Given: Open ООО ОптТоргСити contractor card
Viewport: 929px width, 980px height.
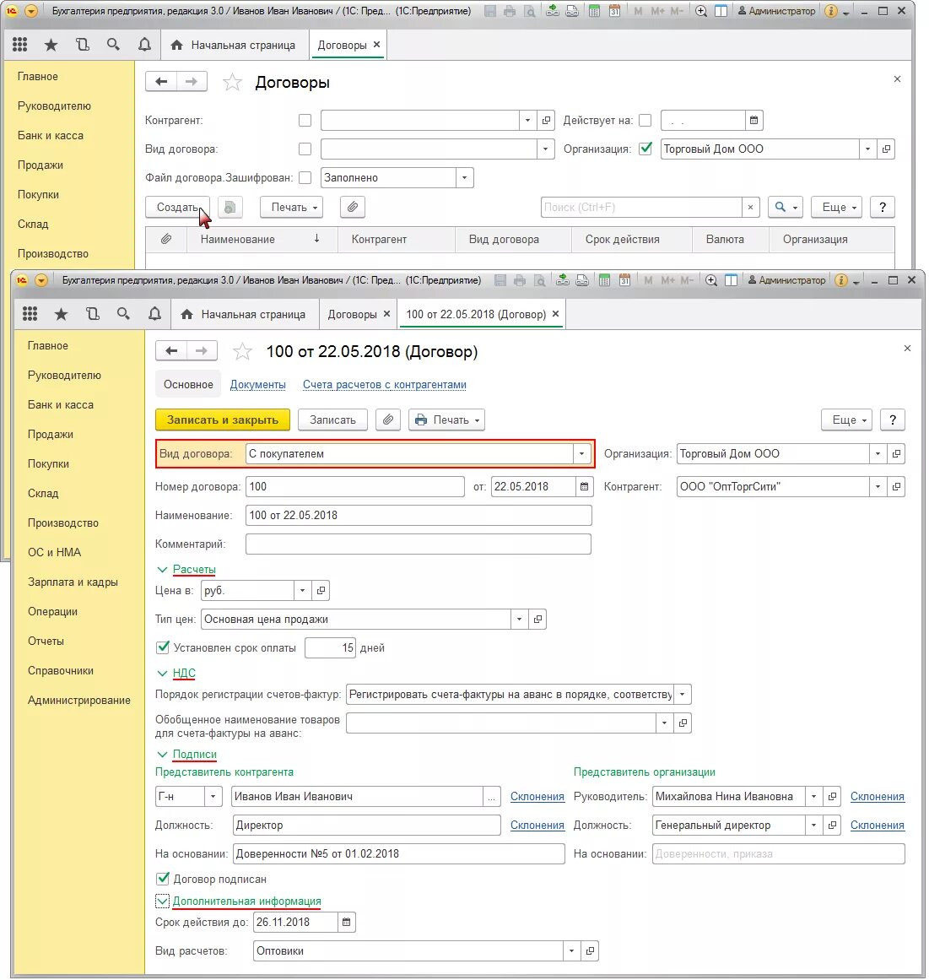Looking at the screenshot, I should click(896, 486).
